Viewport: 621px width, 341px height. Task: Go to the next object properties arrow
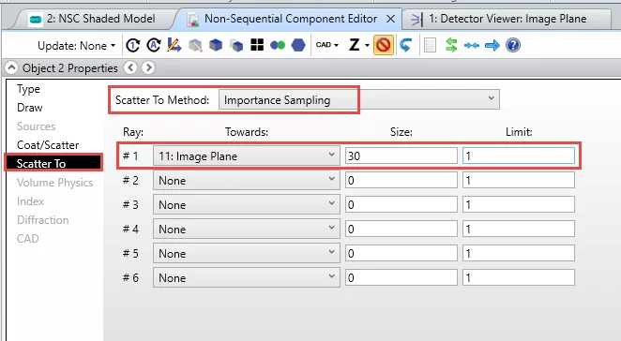[148, 68]
